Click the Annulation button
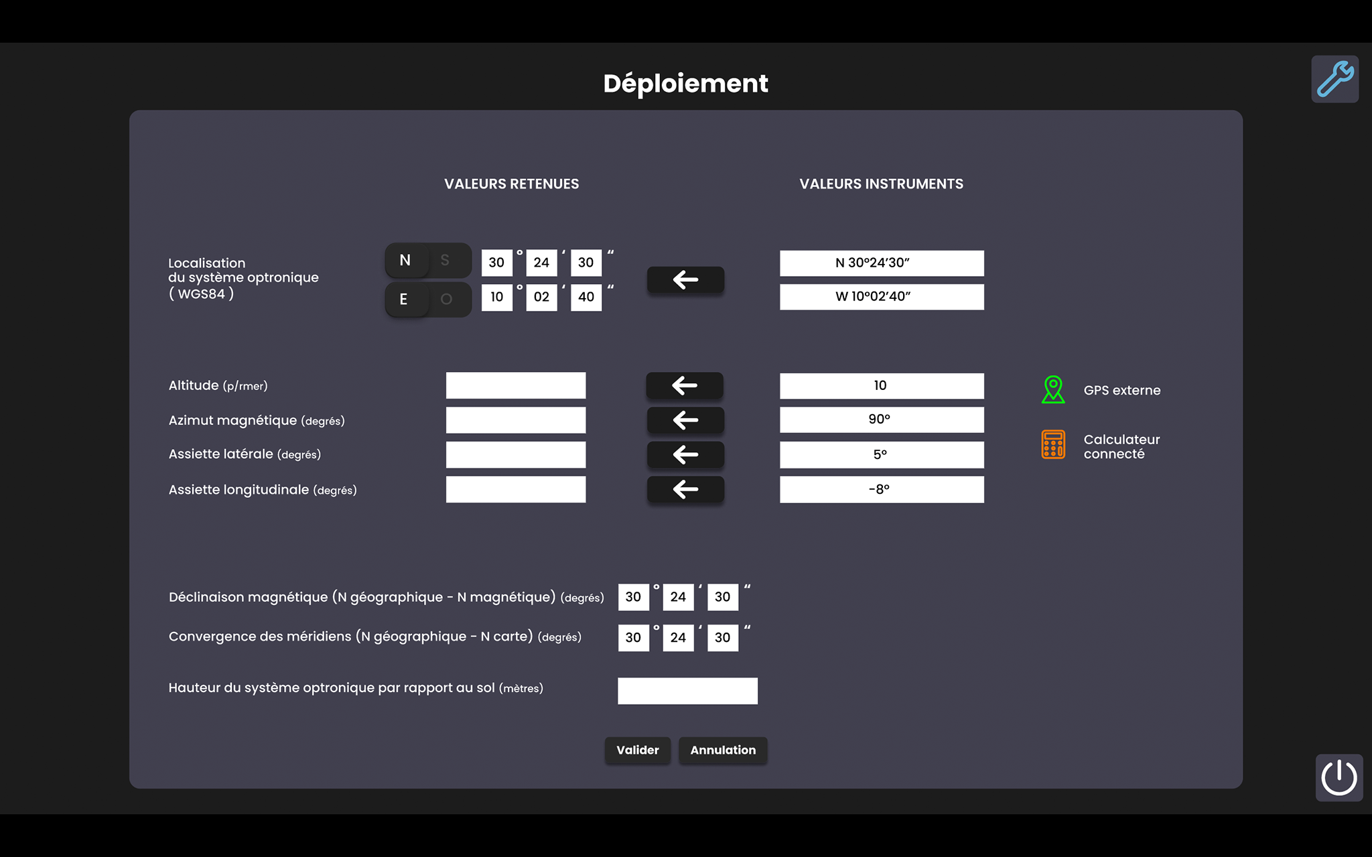The image size is (1372, 857). point(723,750)
